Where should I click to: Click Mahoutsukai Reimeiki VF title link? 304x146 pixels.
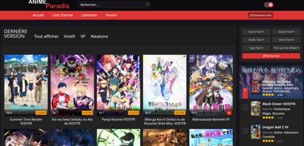coord(211,119)
